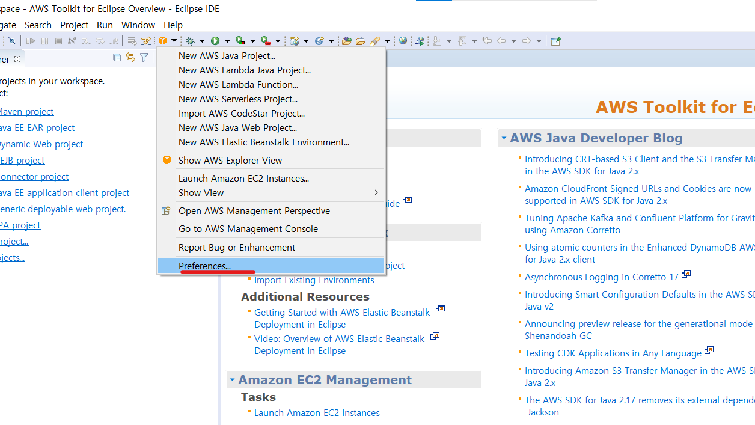This screenshot has height=425, width=755.
Task: Click the Back navigation arrow icon
Action: 501,41
